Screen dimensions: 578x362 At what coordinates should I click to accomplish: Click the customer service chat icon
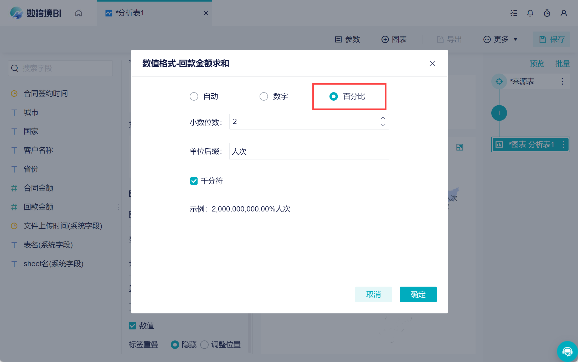pyautogui.click(x=567, y=351)
